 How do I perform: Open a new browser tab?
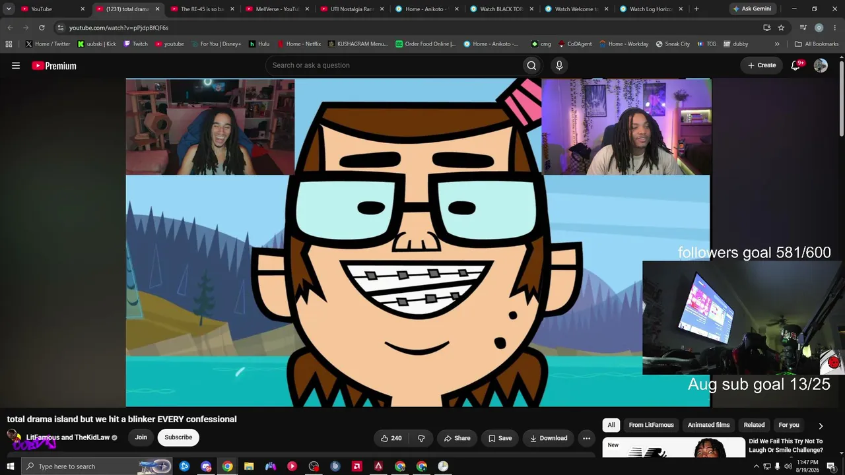point(696,9)
